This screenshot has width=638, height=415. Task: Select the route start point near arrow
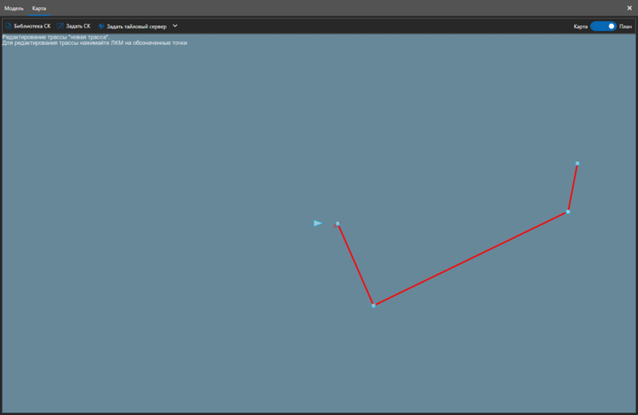338,224
